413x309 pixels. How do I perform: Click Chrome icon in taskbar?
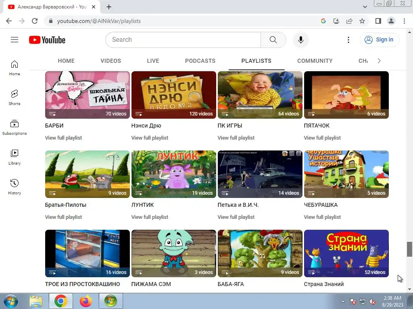[x=61, y=301]
